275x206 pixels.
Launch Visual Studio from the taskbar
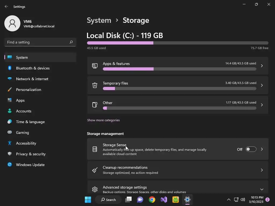click(164, 200)
